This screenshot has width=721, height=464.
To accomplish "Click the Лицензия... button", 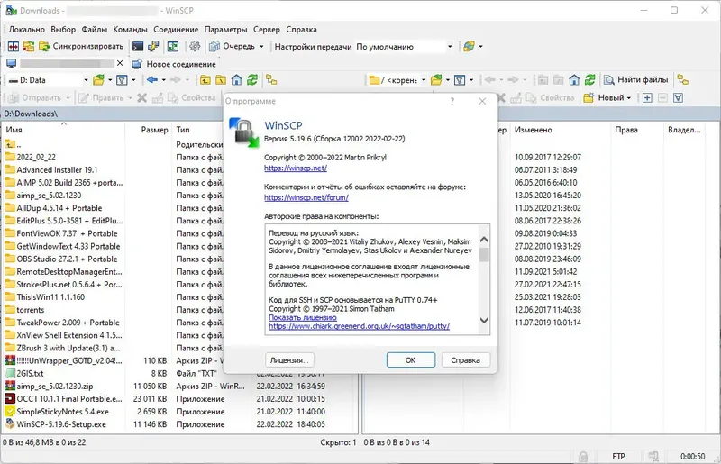I will point(289,360).
